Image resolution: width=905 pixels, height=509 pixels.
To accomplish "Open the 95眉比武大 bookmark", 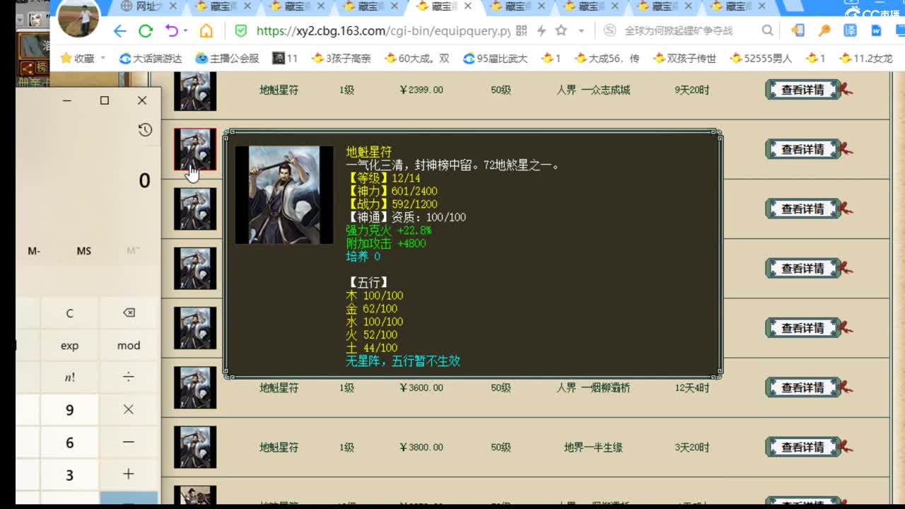I will [495, 58].
